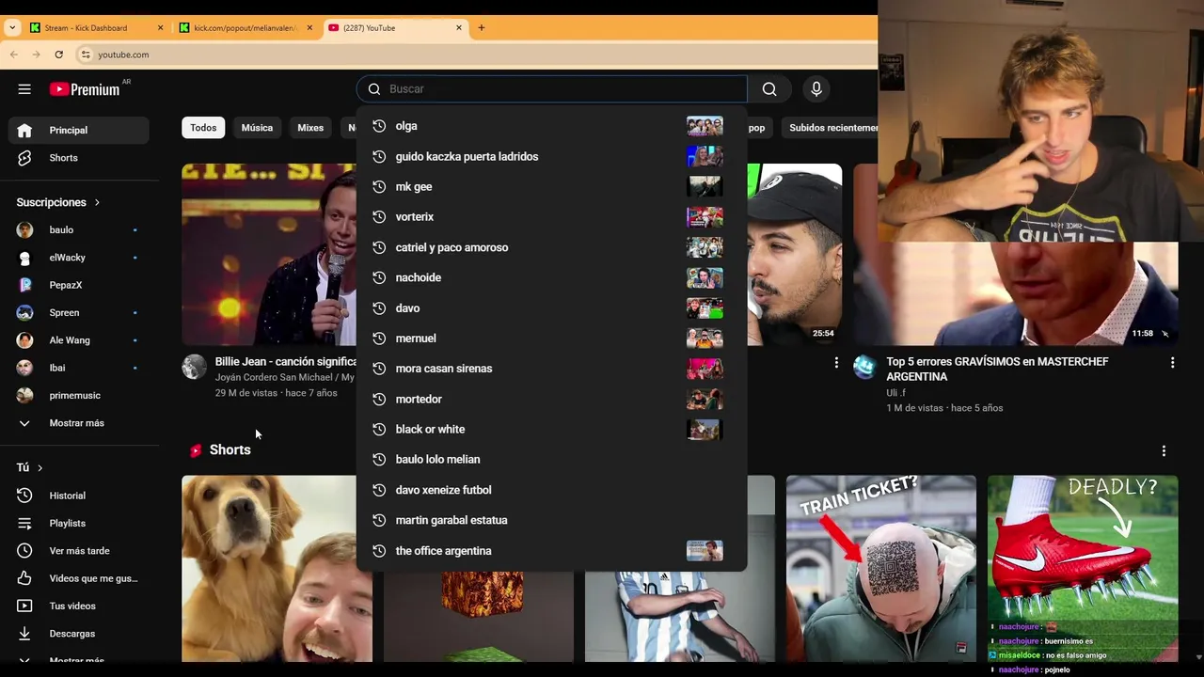Image resolution: width=1204 pixels, height=677 pixels.
Task: Open Tus videos in the sidebar
Action: (79, 606)
